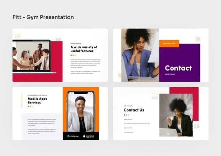Viewport: 221px width, 156px height.
Task: Click the colored dots under Contact Us heading
Action: click(x=126, y=115)
